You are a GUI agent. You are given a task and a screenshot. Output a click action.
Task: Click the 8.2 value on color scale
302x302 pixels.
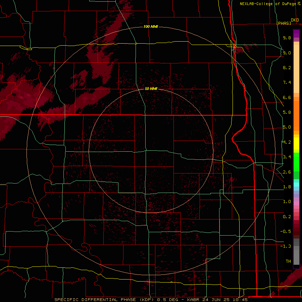click(287, 67)
